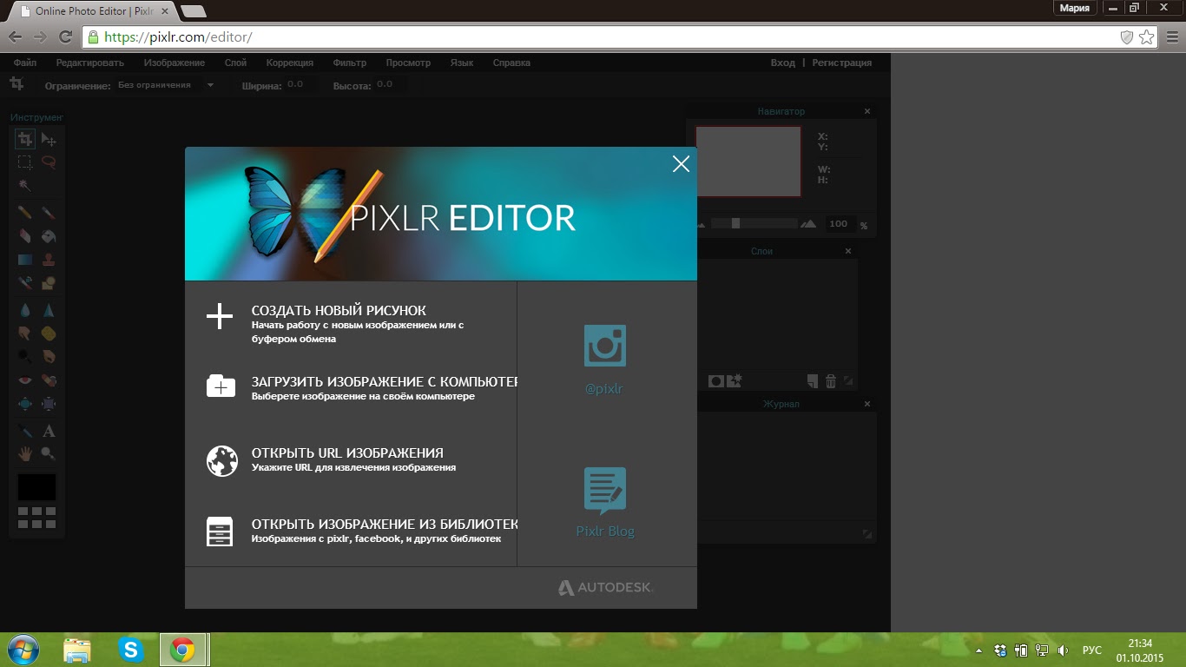Close the Pixlr Editor welcome dialog
This screenshot has height=667, width=1186.
point(681,163)
